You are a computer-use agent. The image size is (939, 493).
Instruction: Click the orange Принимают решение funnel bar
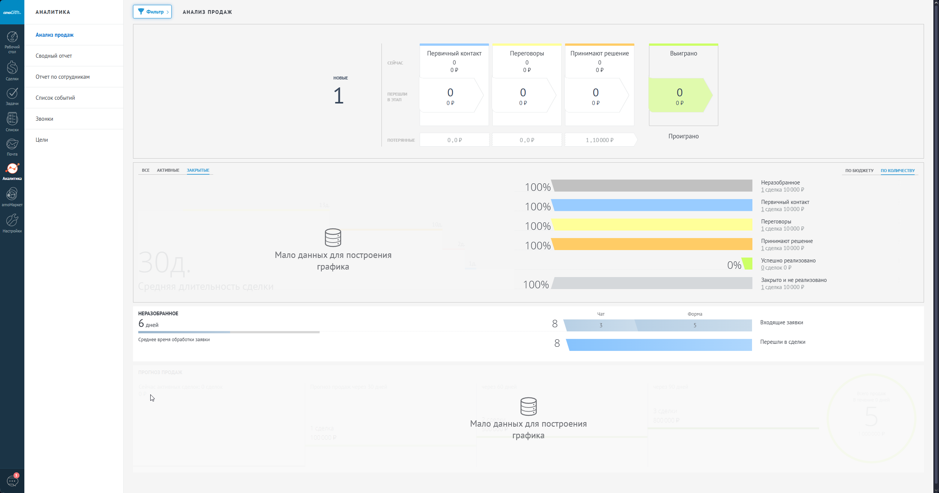(x=652, y=244)
